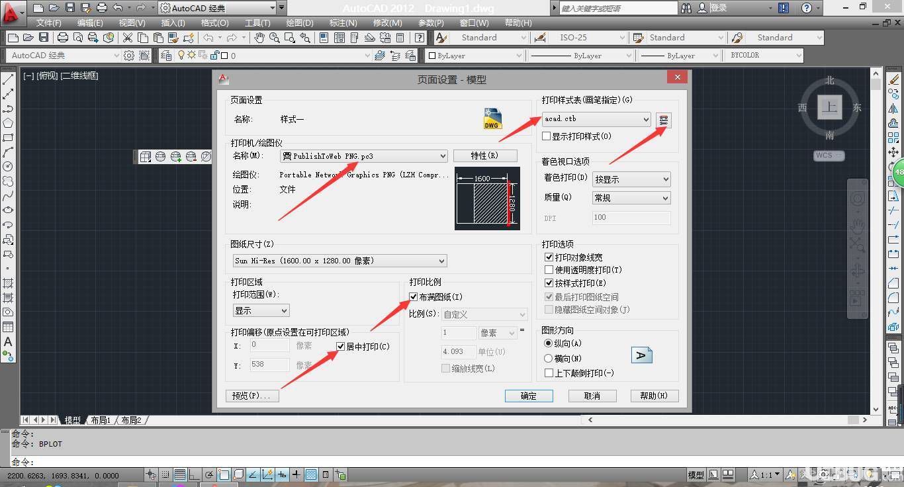Image resolution: width=904 pixels, height=487 pixels.
Task: Select 纵向 portrait radio button
Action: (548, 343)
